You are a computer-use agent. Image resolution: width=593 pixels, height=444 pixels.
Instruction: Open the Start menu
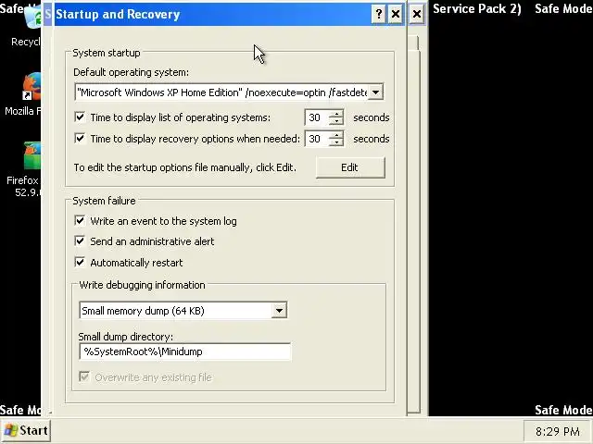coord(26,430)
